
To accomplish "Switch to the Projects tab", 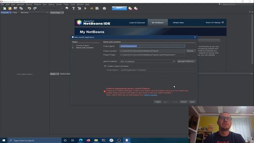I will 5,12.
